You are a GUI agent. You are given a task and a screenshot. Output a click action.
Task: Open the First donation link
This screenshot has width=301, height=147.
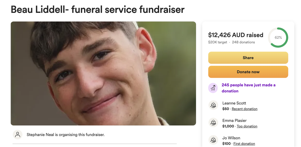244,143
